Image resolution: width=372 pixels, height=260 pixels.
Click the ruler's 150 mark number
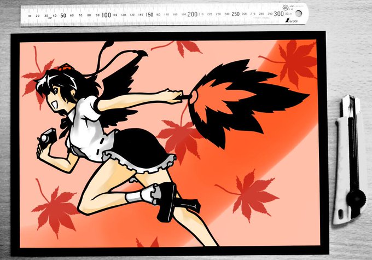[149, 15]
